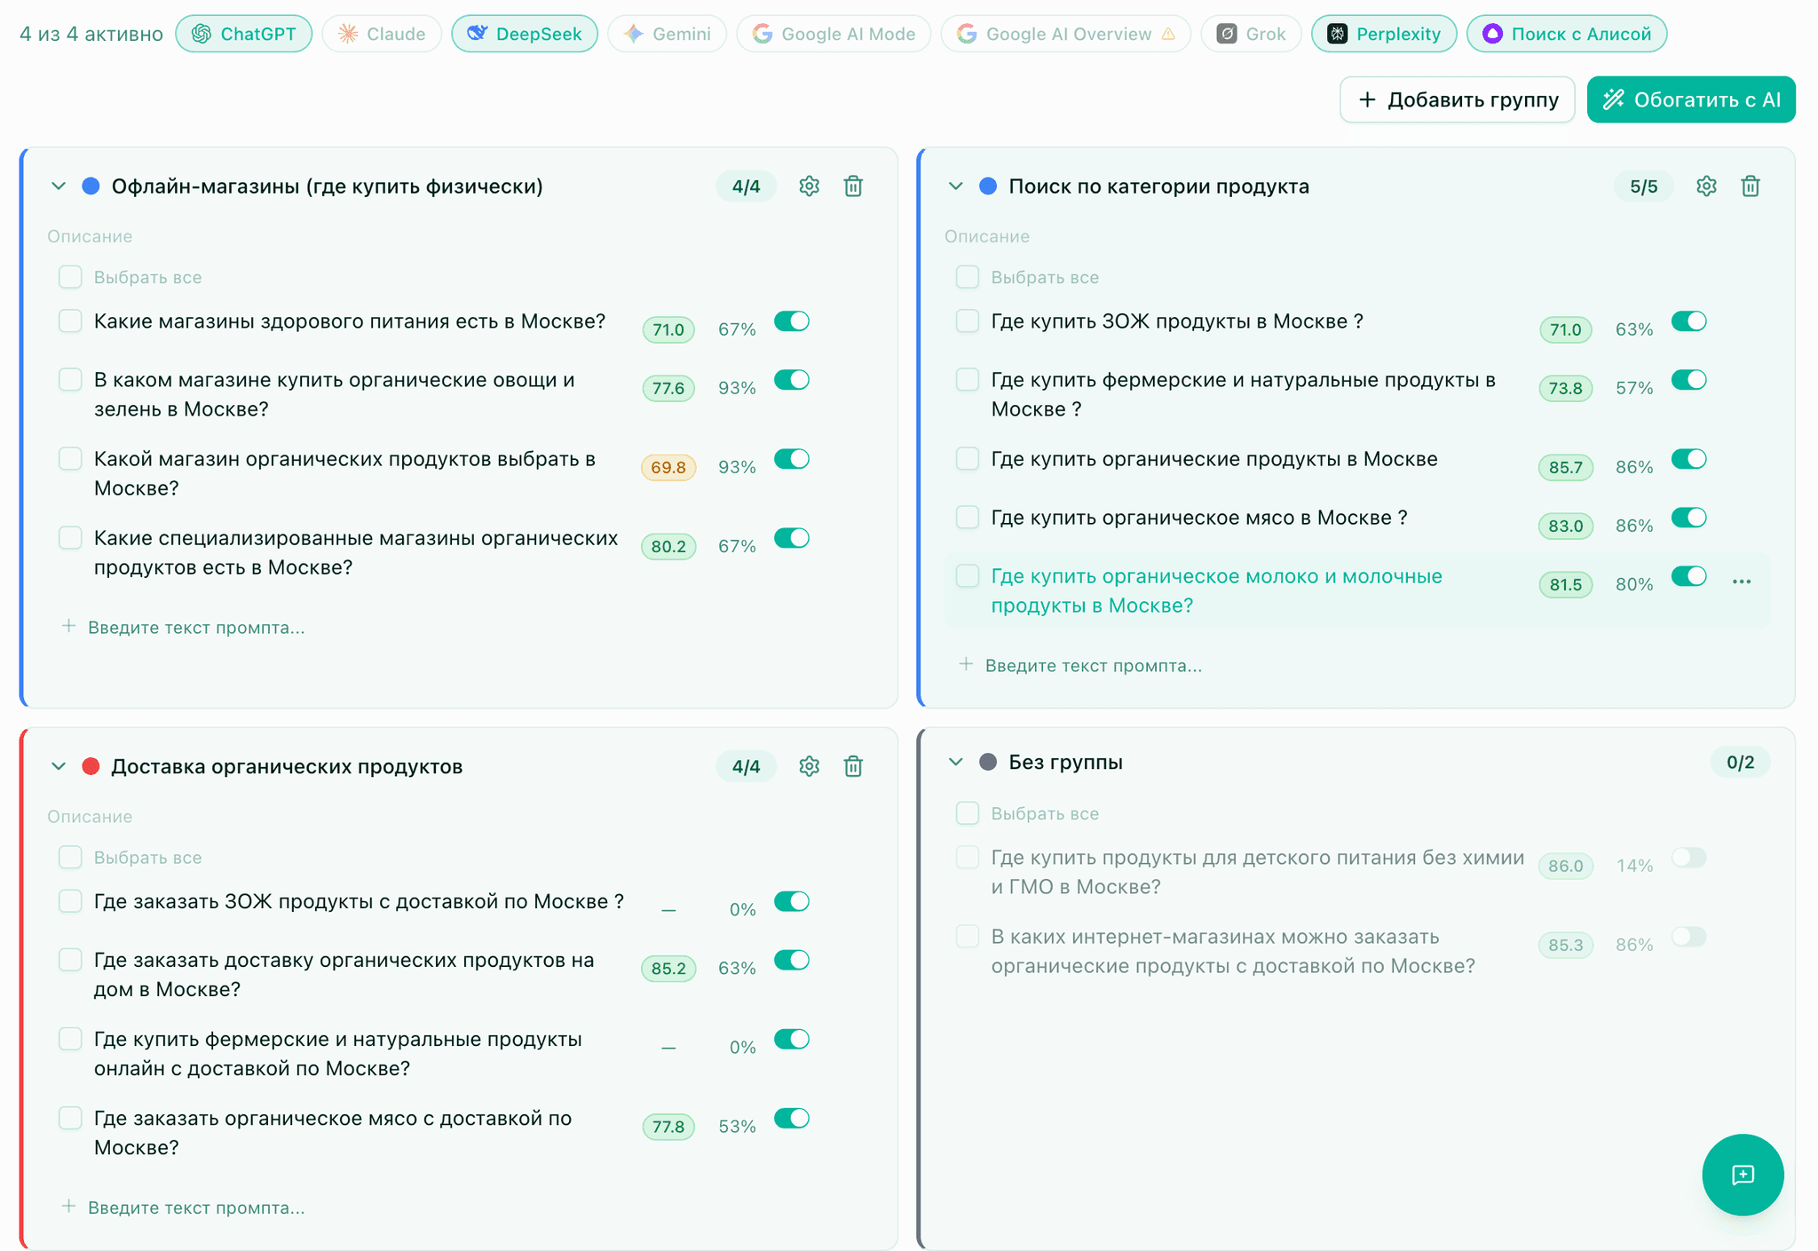Click the warning icon on Google AI Overview chip
This screenshot has height=1251, width=1818.
(x=1168, y=33)
